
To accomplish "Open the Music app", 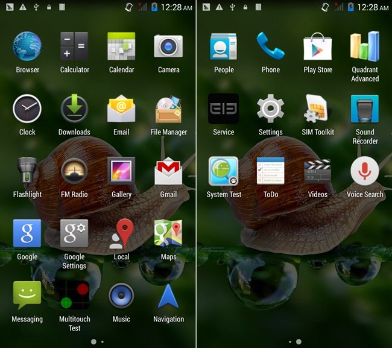I will (x=121, y=296).
